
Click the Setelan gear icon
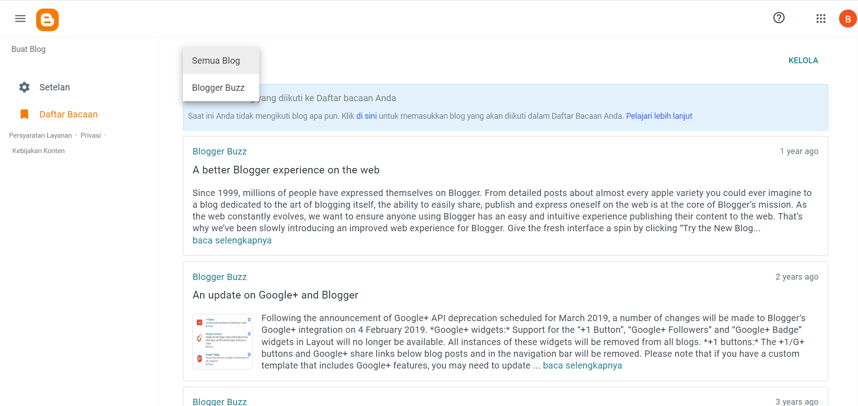[x=24, y=87]
